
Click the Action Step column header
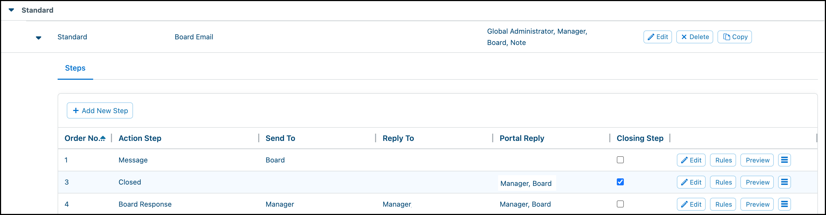[x=140, y=138]
